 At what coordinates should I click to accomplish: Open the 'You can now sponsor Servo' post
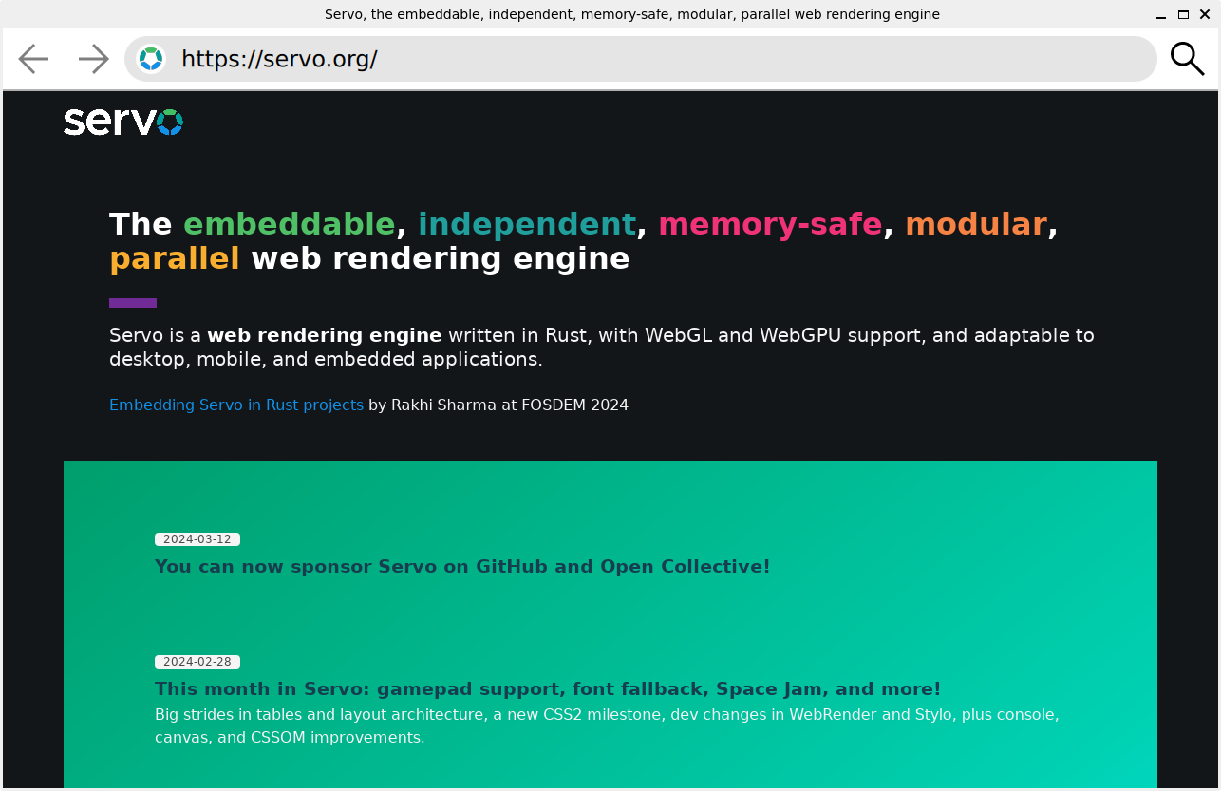pyautogui.click(x=462, y=567)
